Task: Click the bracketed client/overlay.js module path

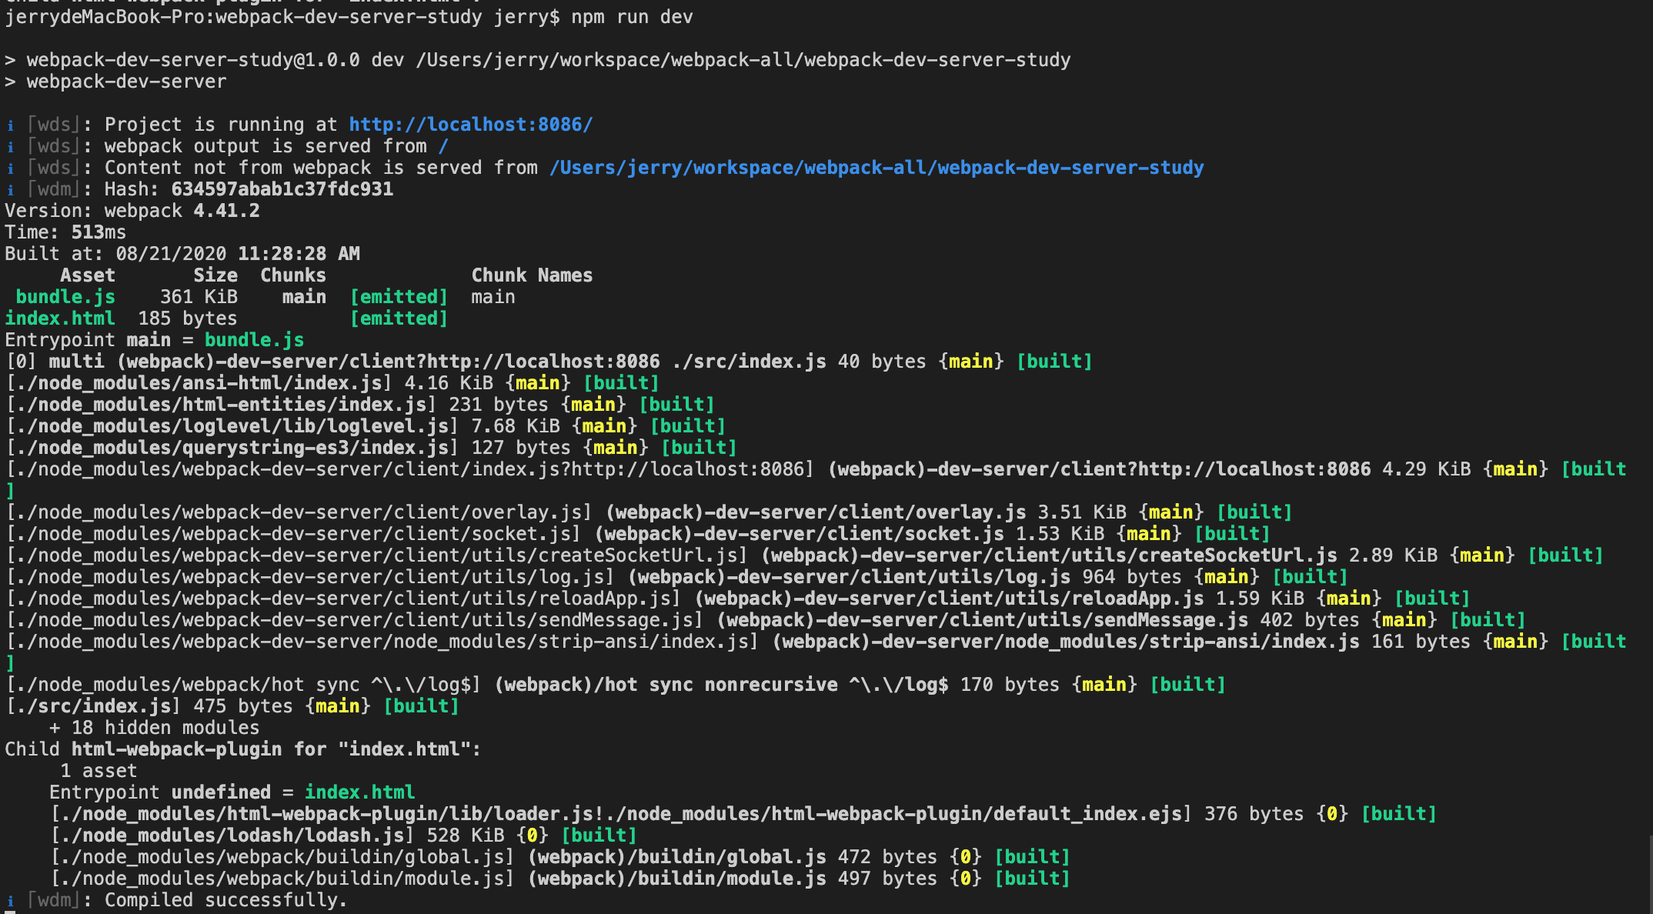Action: click(299, 512)
